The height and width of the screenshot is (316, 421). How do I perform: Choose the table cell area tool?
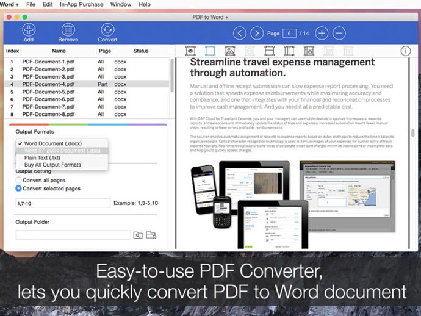click(309, 51)
